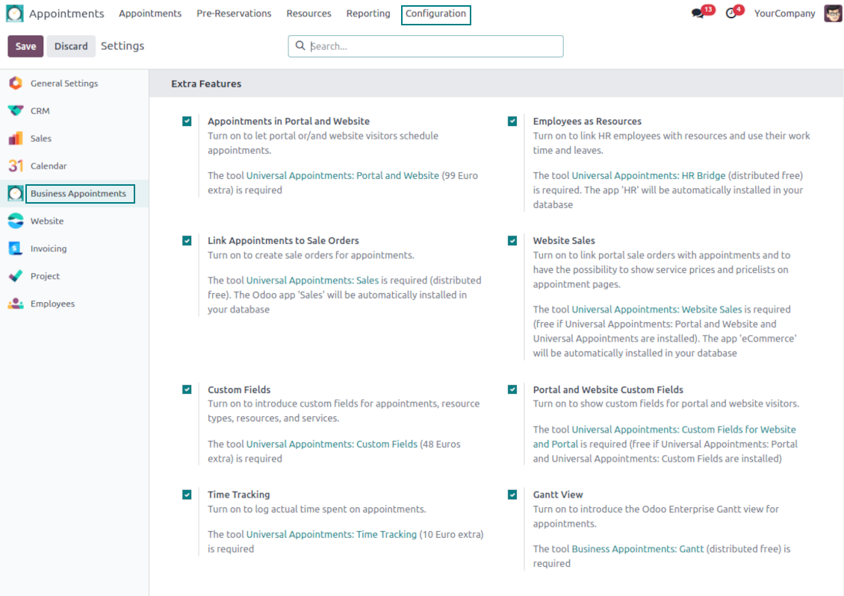Click the user avatar picture
Viewport: 844px width, 596px height.
833,13
